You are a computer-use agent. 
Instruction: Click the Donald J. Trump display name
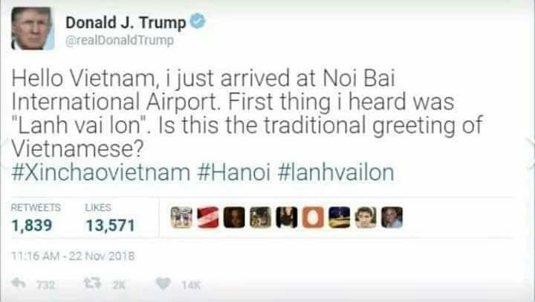pos(126,22)
